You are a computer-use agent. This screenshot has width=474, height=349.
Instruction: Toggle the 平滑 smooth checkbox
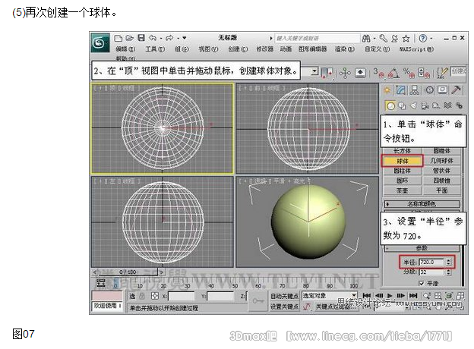point(422,283)
